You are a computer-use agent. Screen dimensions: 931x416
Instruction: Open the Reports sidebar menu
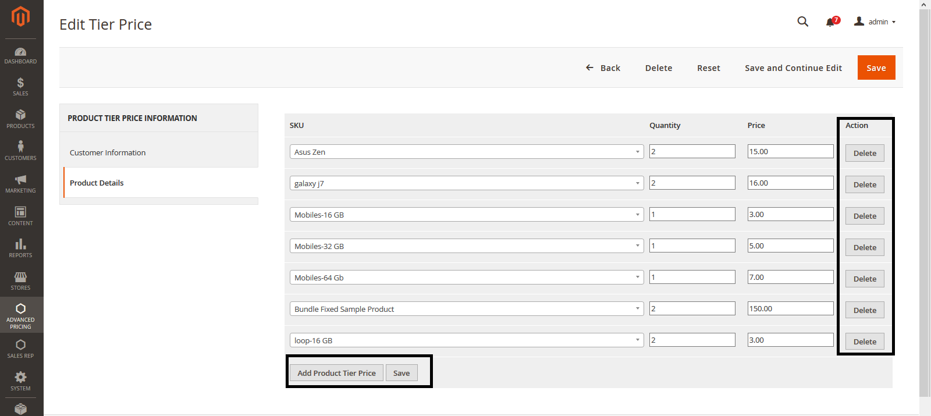tap(21, 248)
